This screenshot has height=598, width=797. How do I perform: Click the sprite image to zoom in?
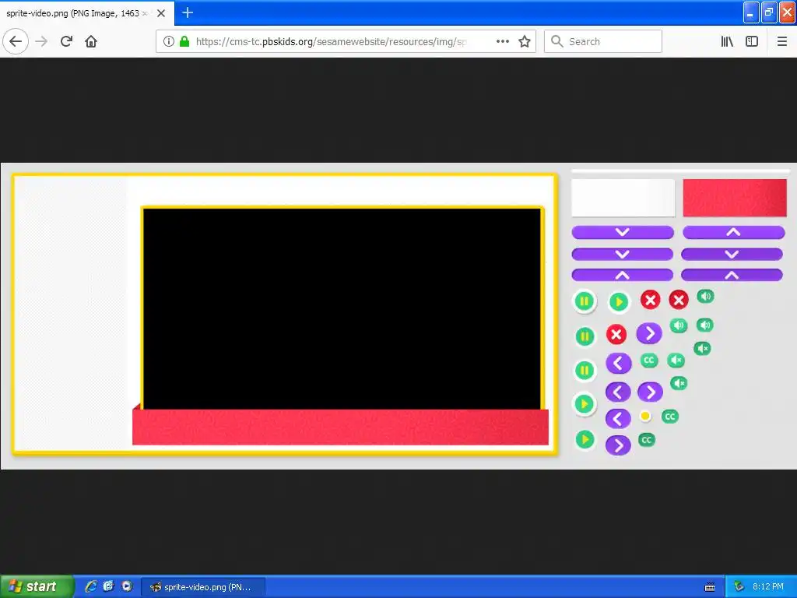pos(398,316)
